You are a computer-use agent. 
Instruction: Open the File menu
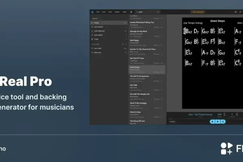point(98,12)
